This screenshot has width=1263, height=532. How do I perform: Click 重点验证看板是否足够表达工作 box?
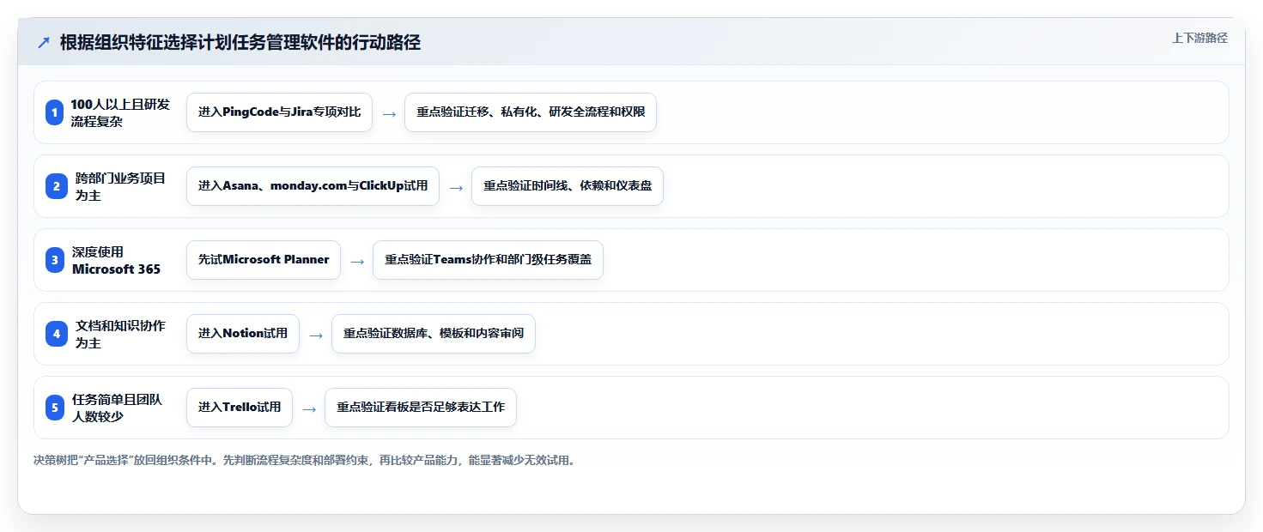[x=421, y=408]
